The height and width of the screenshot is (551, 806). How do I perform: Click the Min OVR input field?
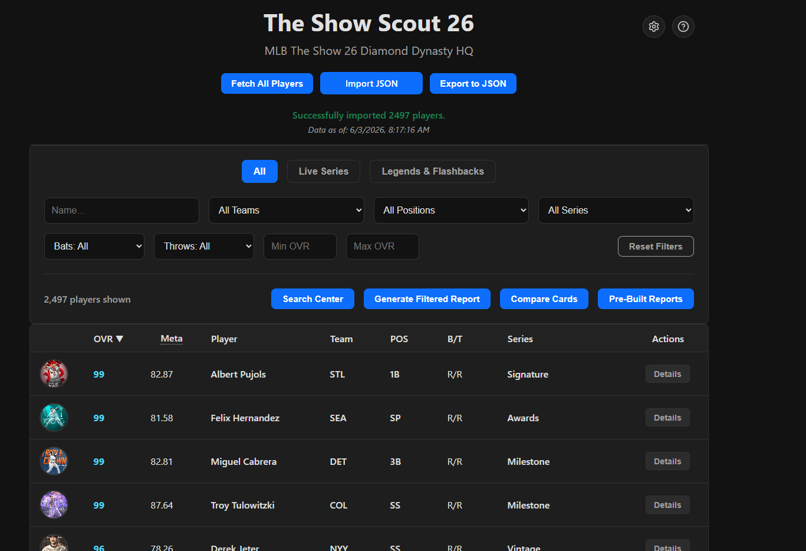(x=300, y=247)
